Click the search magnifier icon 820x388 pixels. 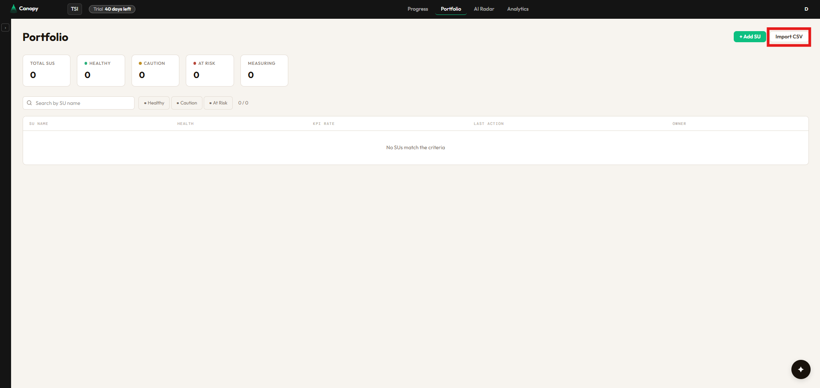tap(29, 103)
